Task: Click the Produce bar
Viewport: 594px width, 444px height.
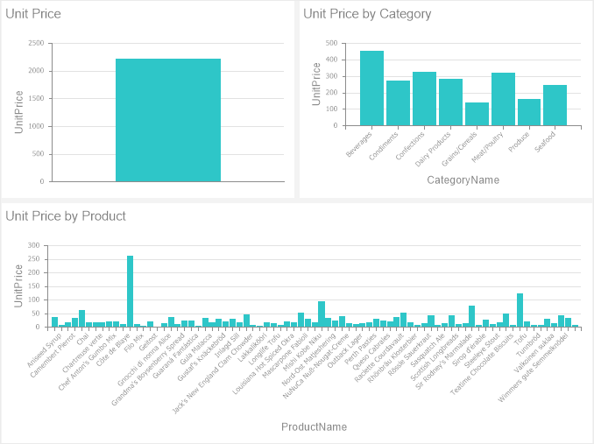Action: pos(529,112)
